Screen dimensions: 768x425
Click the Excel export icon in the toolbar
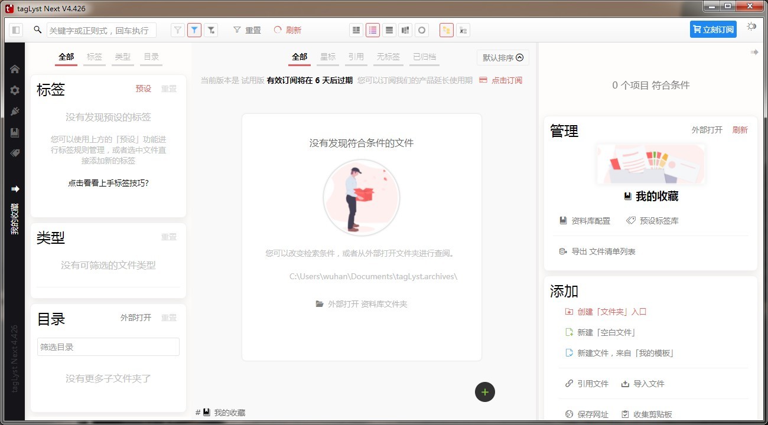[x=464, y=30]
